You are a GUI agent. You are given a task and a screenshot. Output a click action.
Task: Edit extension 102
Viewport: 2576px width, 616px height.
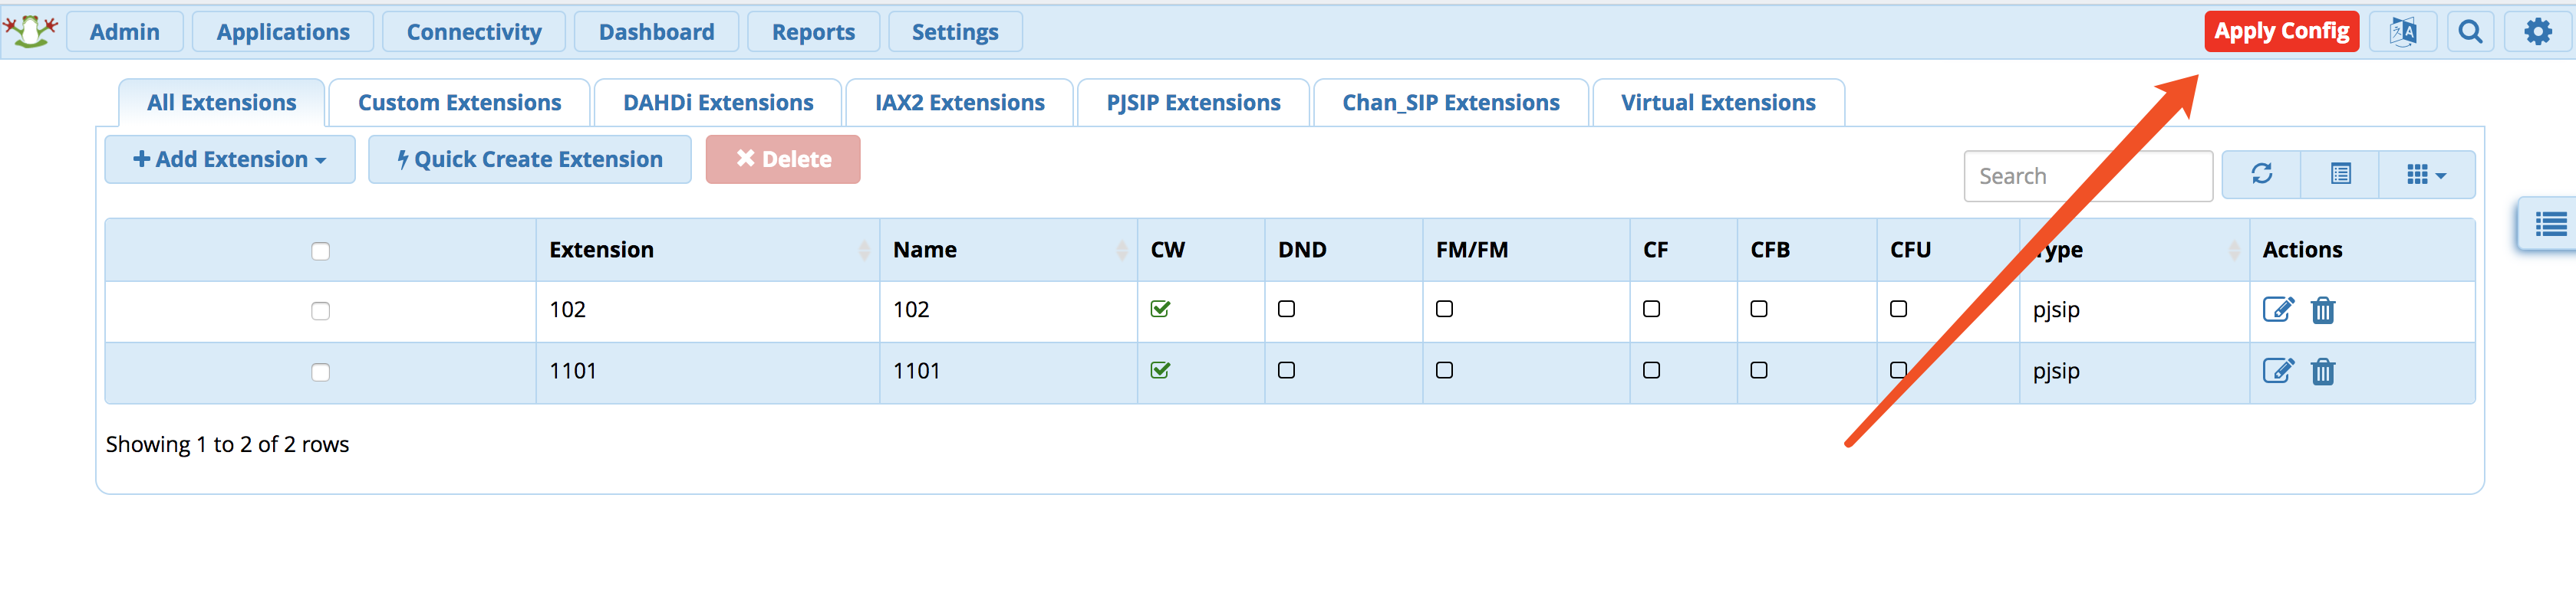pos(2278,310)
